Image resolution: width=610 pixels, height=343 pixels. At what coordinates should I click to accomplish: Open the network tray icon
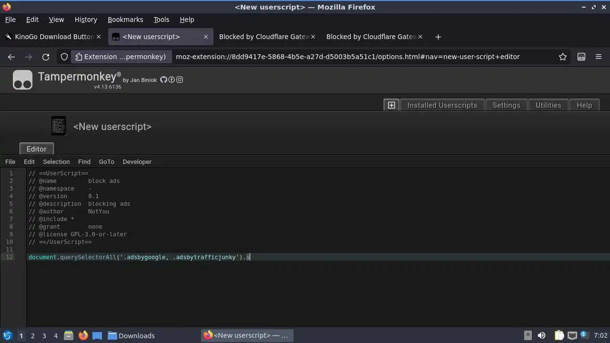tap(572, 335)
